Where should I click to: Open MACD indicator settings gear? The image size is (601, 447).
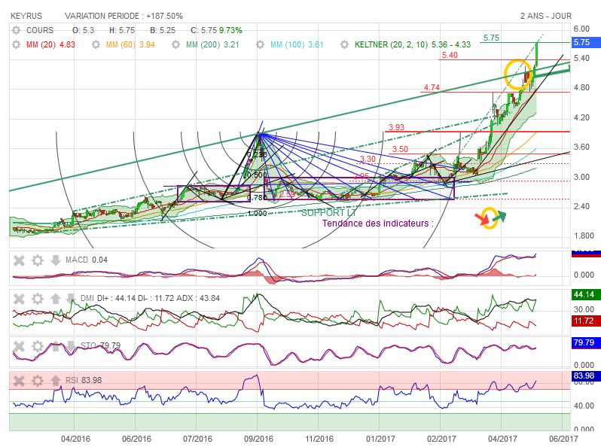pos(37,261)
